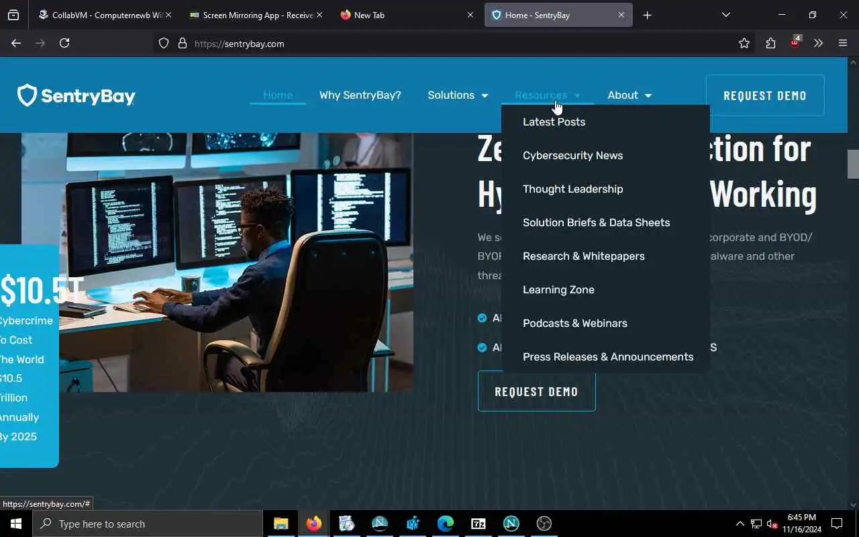
Task: Click the SentryBay logo
Action: tap(76, 95)
